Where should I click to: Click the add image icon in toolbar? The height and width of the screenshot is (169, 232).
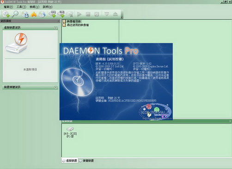[x=6, y=14]
